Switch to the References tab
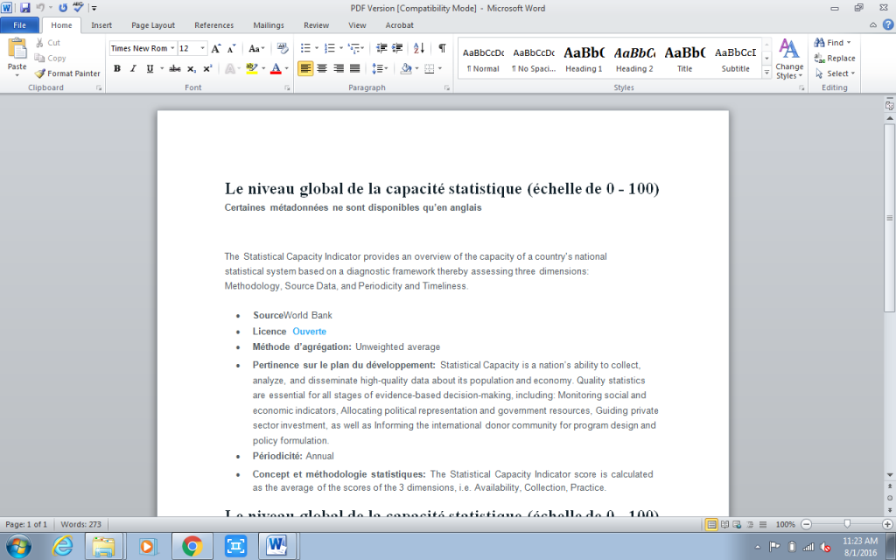The image size is (896, 560). coord(213,25)
